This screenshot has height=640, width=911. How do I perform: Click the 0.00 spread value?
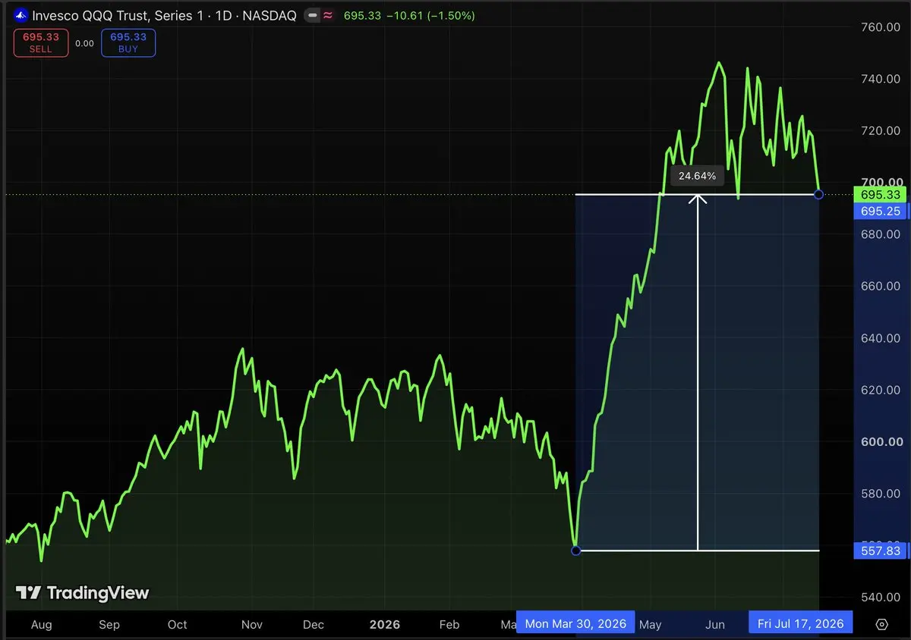coord(85,43)
